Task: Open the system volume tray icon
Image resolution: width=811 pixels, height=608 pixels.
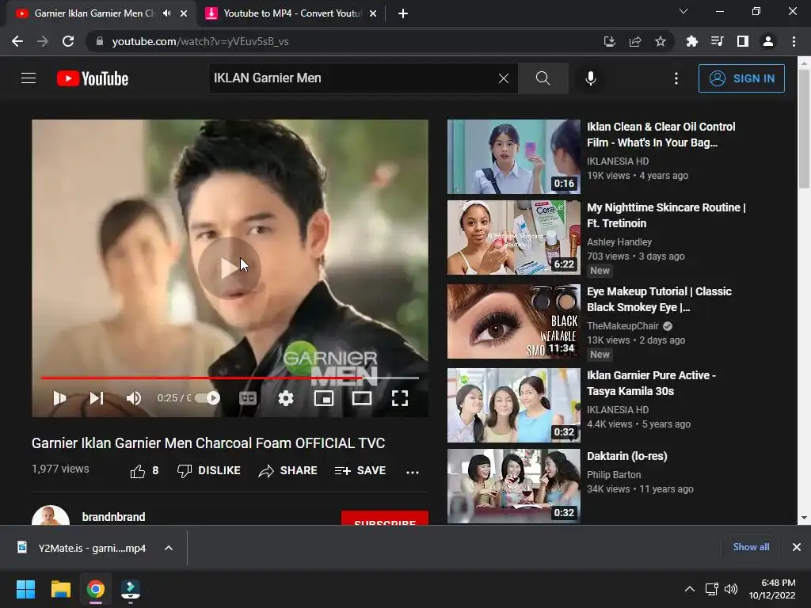Action: 731,589
